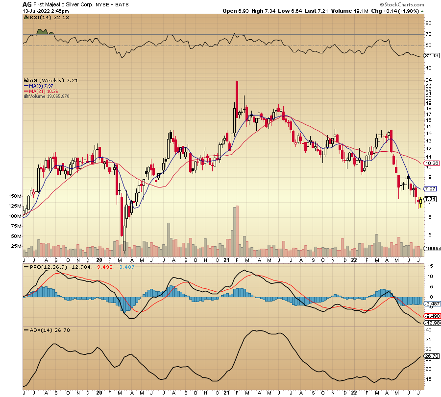Click the -9.498 PPO signal axis tag
Image resolution: width=441 pixels, height=397 pixels.
pos(432,316)
